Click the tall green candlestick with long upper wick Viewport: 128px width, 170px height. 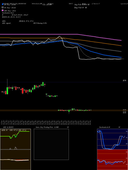(x=7, y=91)
